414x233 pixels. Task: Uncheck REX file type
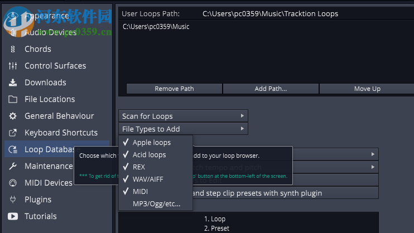[156, 167]
